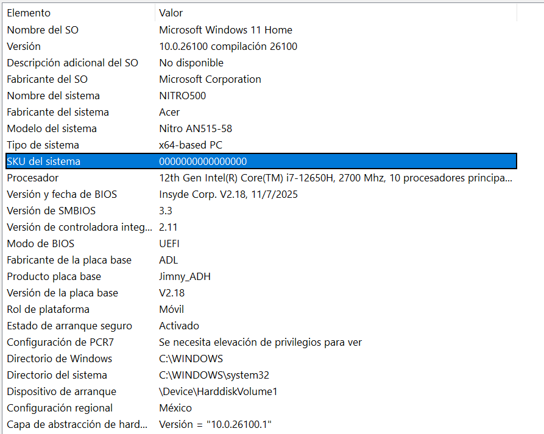
Task: Select the Rol de plataforma row
Action: click(261, 309)
